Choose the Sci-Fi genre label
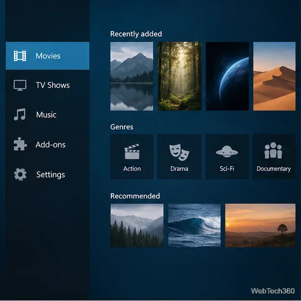 coord(227,169)
